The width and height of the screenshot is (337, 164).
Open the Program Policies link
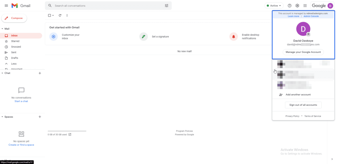185,131
